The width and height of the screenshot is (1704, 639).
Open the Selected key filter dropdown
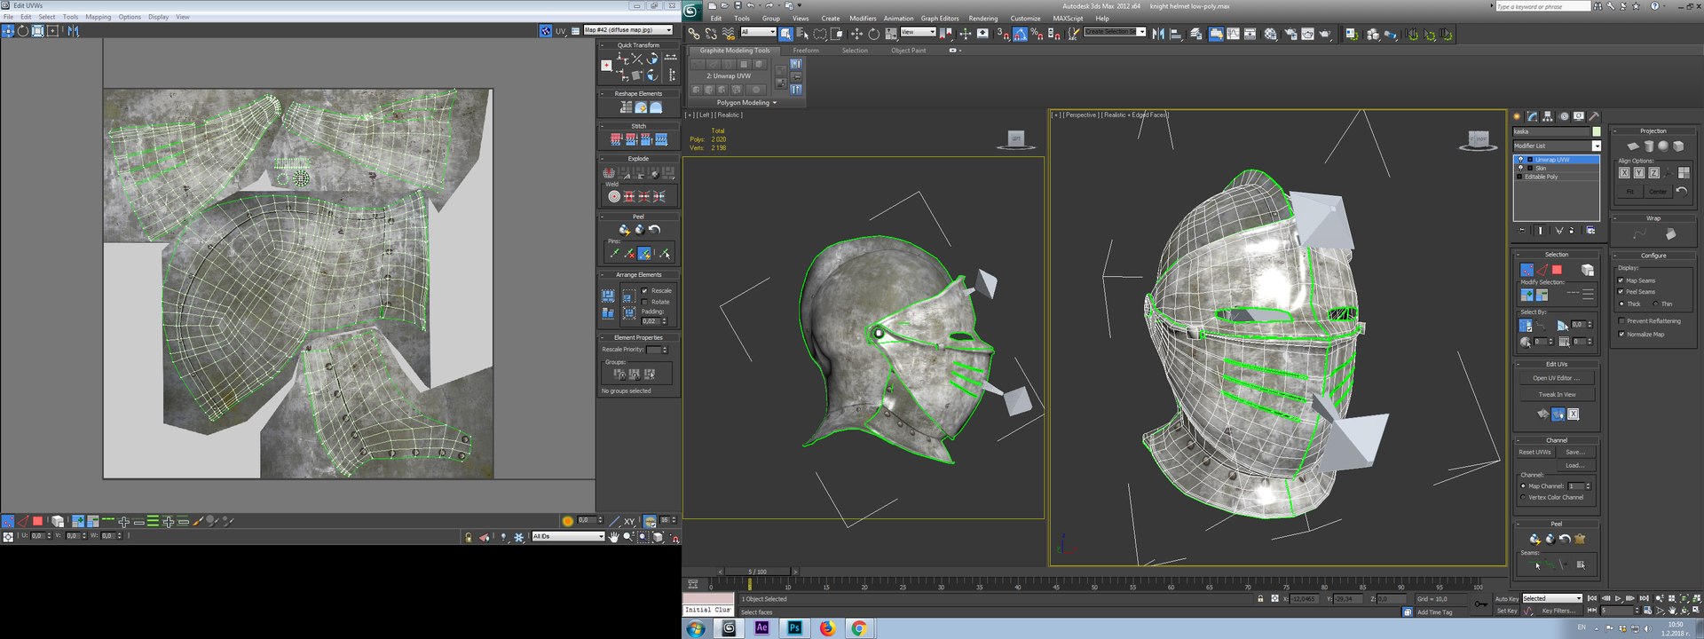(1552, 598)
